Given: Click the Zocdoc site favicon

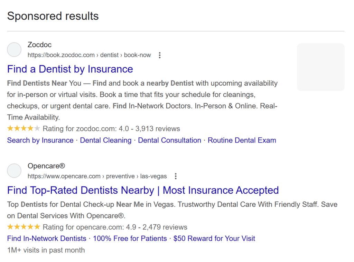Looking at the screenshot, I should (14, 49).
